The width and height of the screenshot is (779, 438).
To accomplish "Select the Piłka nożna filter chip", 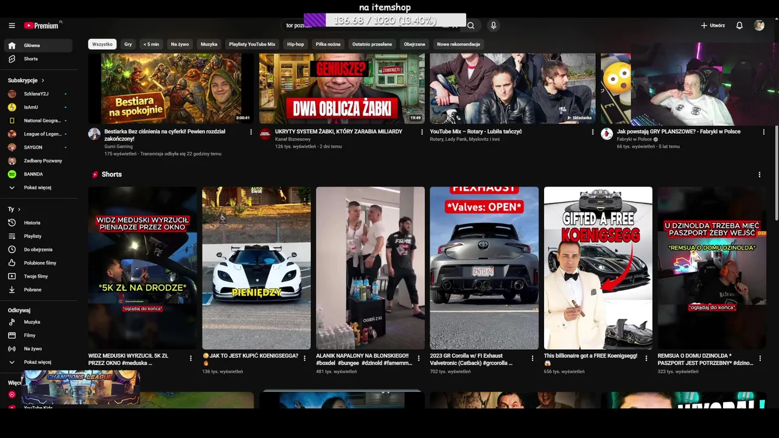I will [328, 44].
